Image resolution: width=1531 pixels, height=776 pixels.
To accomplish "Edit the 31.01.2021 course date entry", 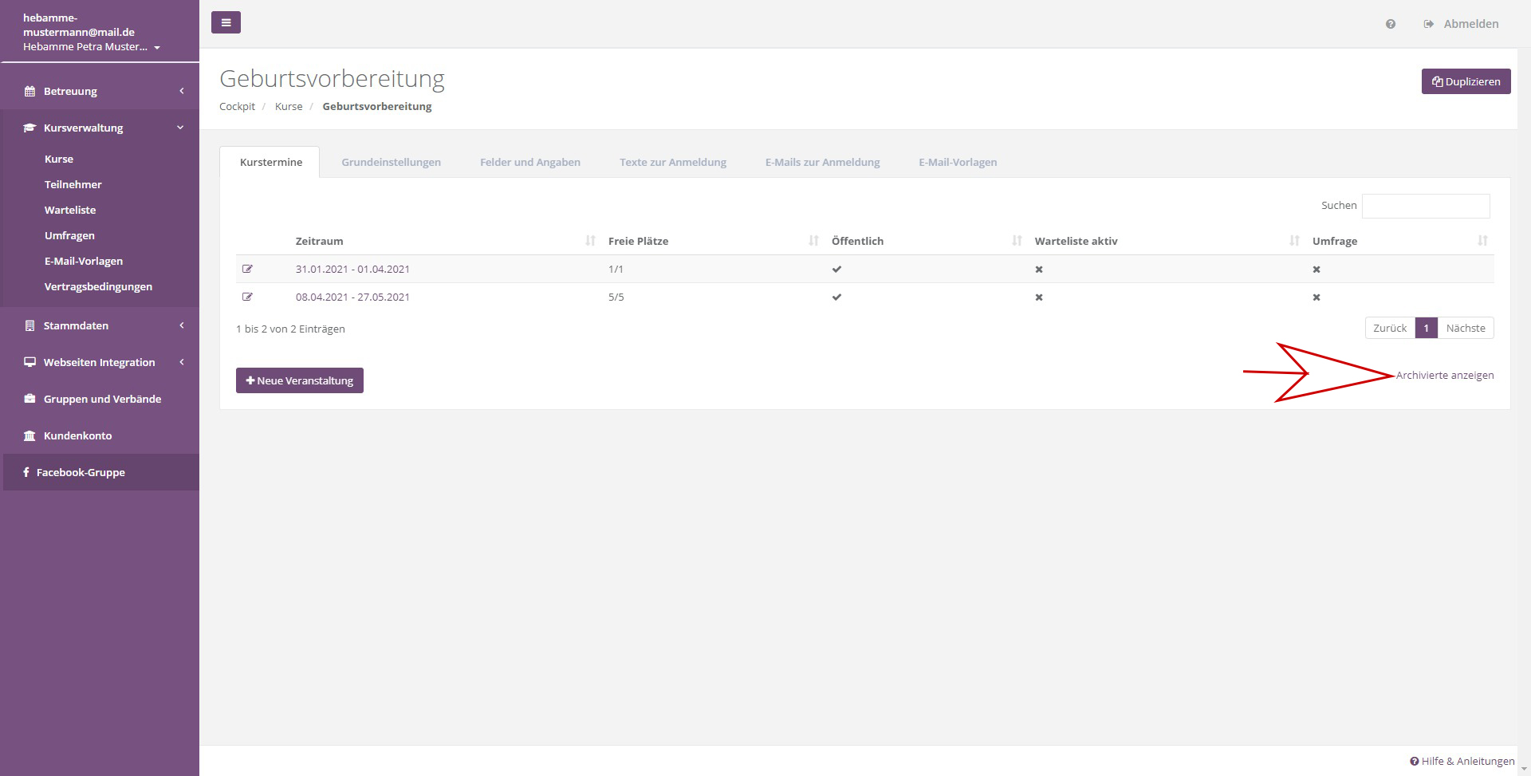I will (x=247, y=269).
